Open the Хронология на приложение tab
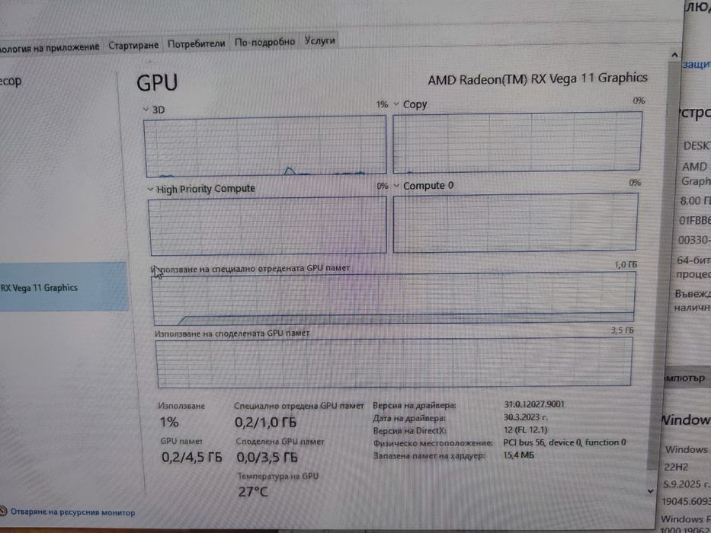Viewport: 711px width, 533px height. (50, 47)
